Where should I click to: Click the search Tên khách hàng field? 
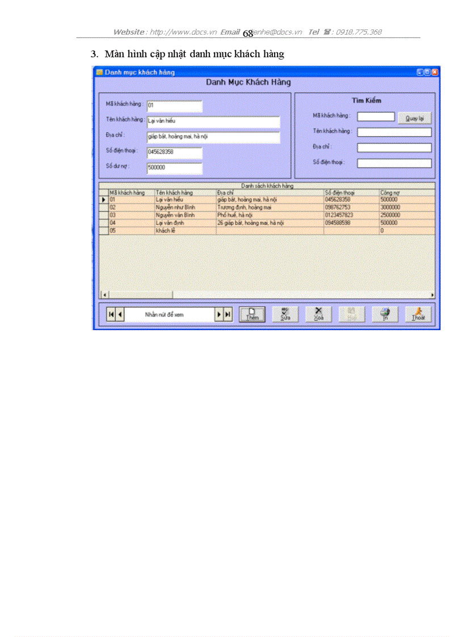click(x=394, y=132)
